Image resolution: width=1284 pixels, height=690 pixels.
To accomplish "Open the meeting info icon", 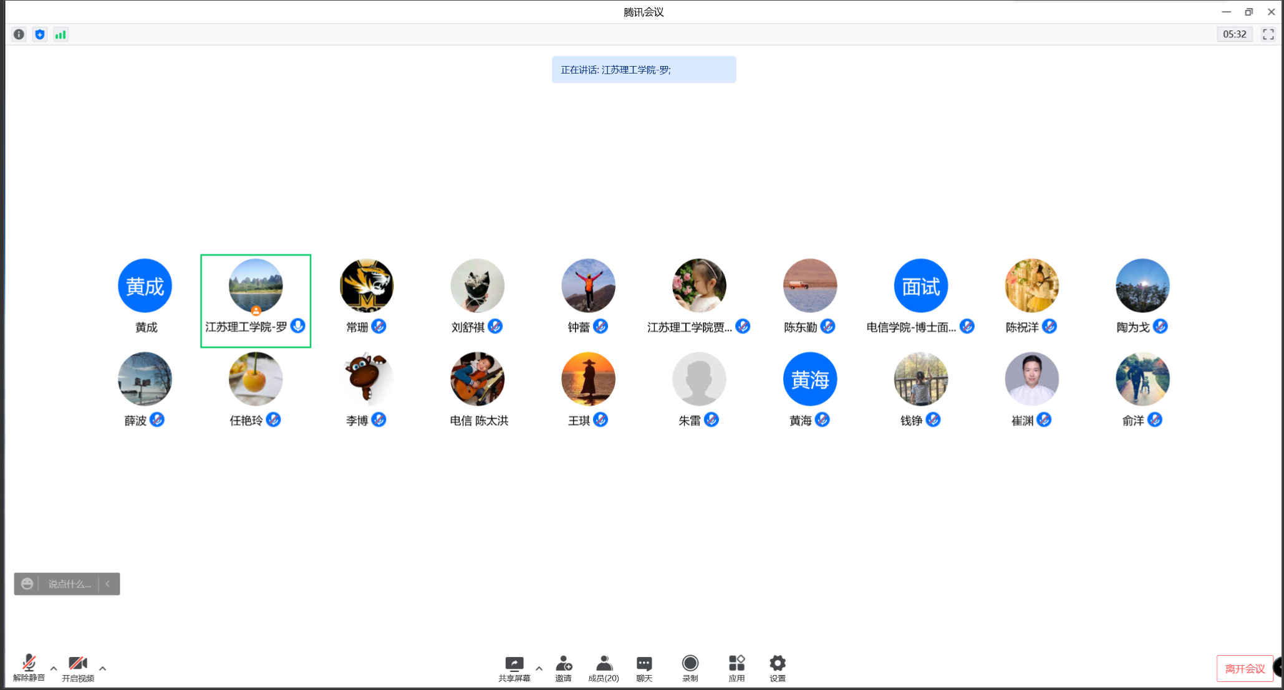I will tap(19, 34).
